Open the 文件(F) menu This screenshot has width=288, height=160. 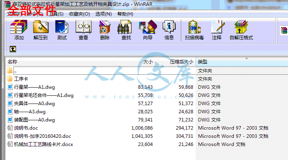click(x=14, y=14)
